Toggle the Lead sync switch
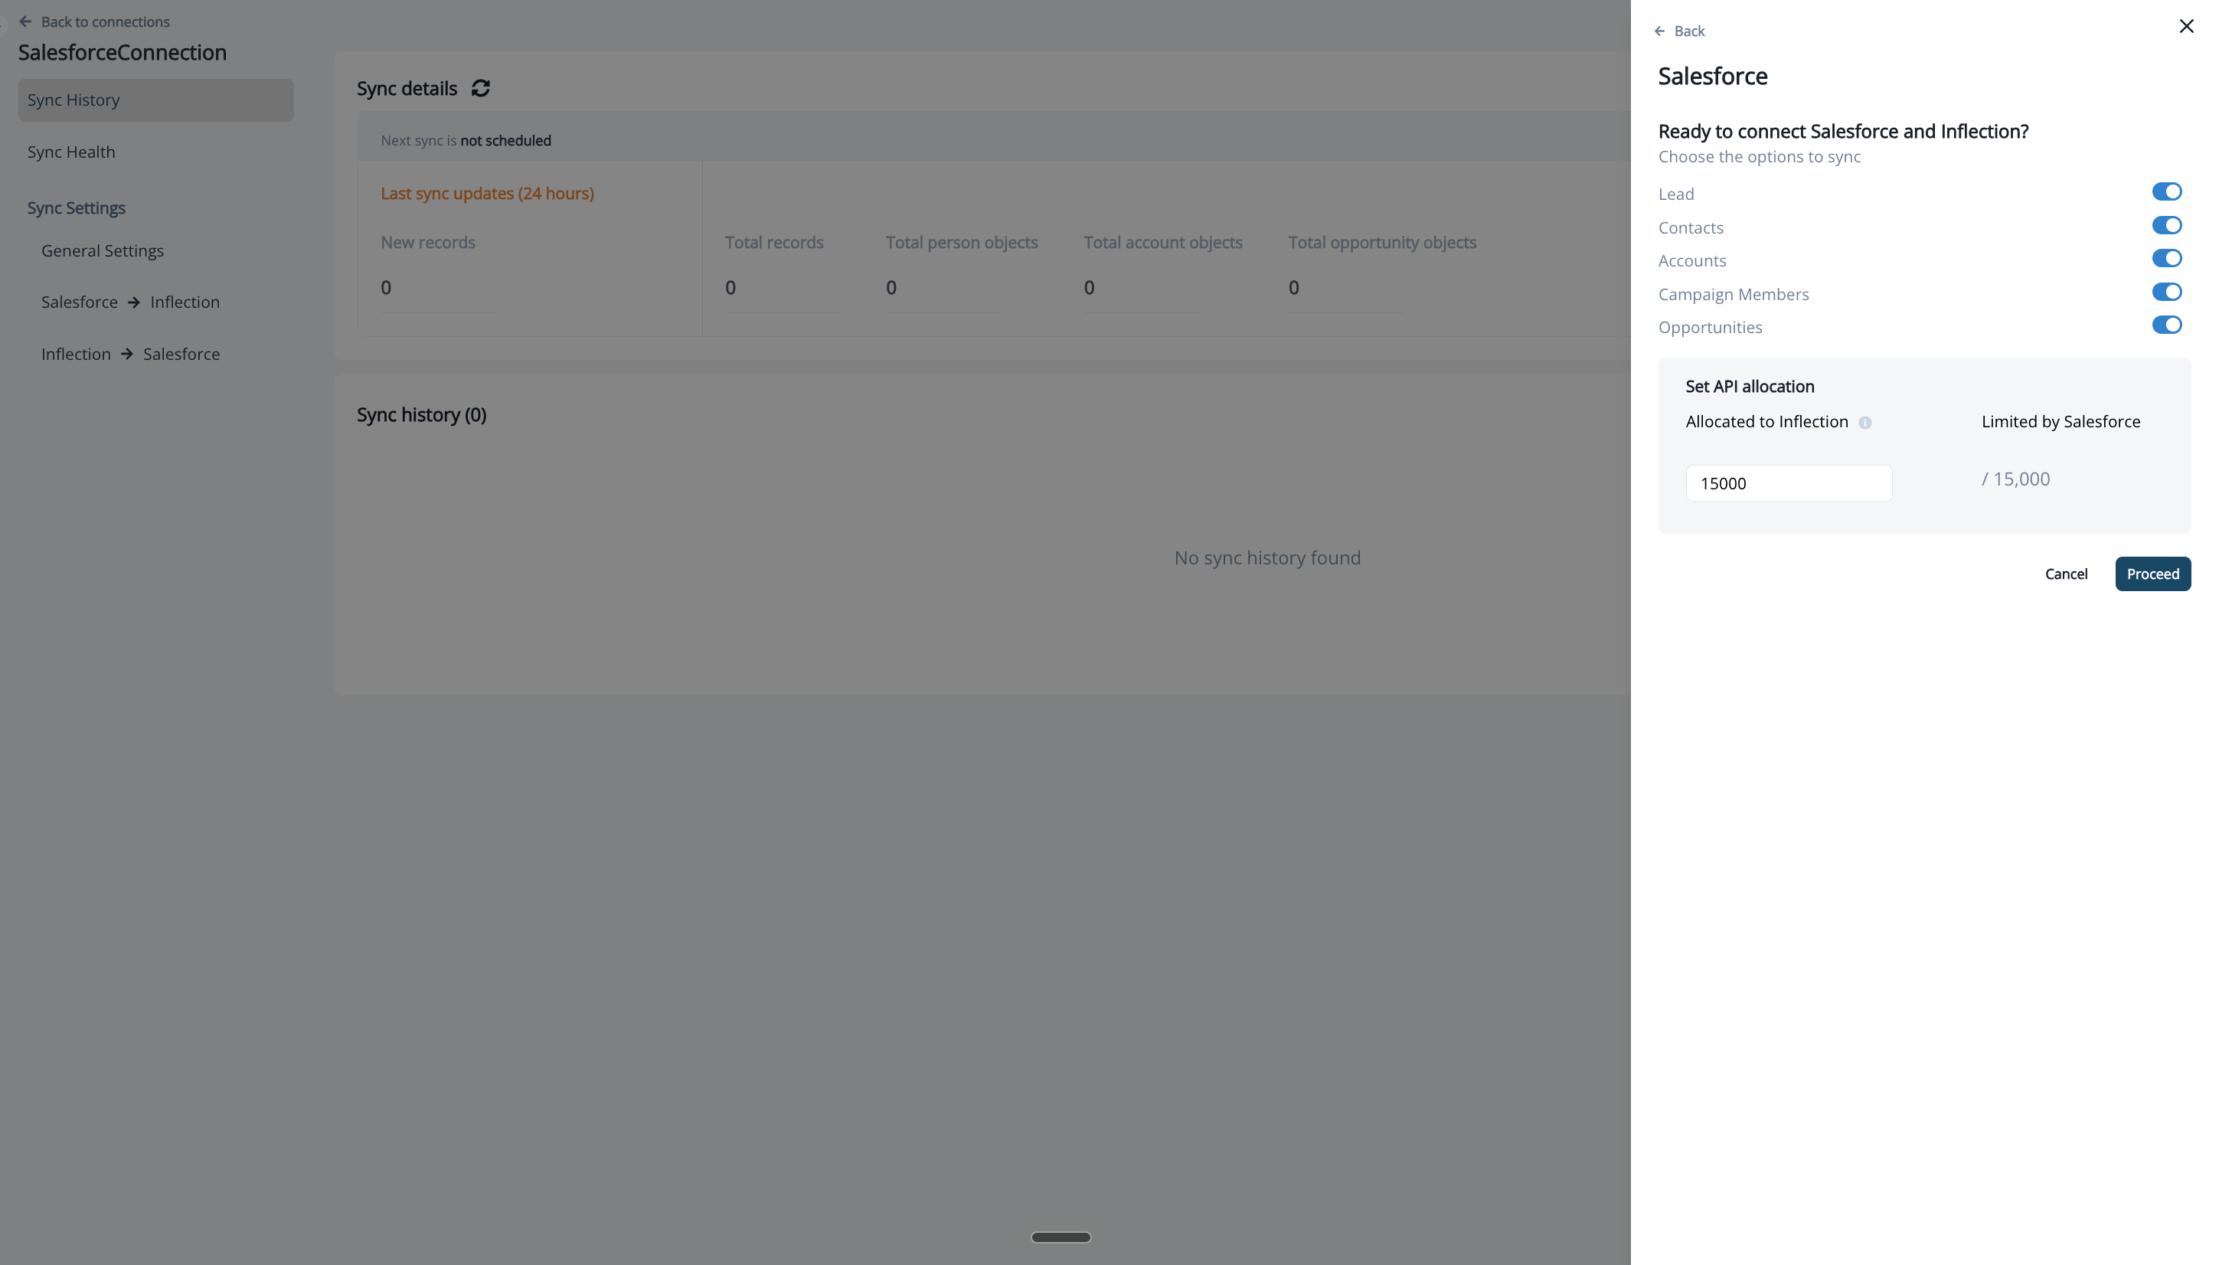Screen dimensions: 2219x1265 (x=2166, y=192)
